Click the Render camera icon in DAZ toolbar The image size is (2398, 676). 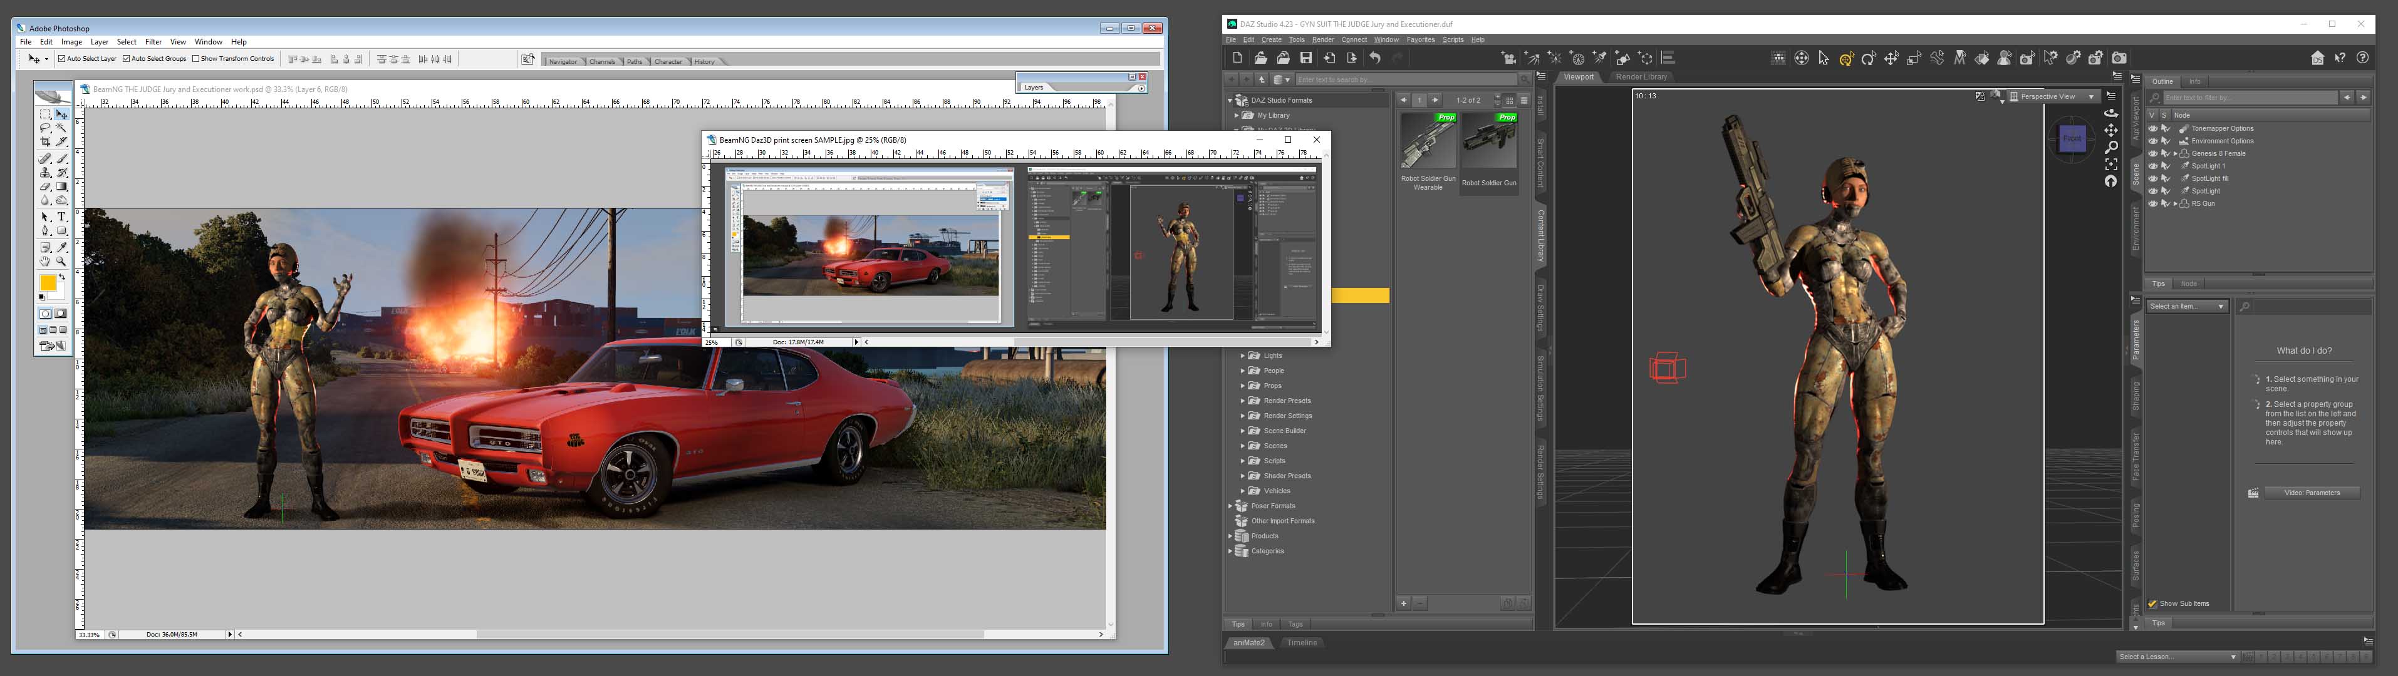coord(2119,58)
